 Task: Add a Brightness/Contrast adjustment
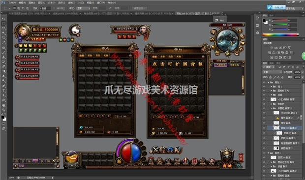[x=272, y=48]
